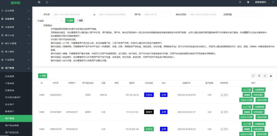This screenshot has height=136, width=277.
Task: Click the gear icon beside 用户管理 section header
Action: coord(2,68)
